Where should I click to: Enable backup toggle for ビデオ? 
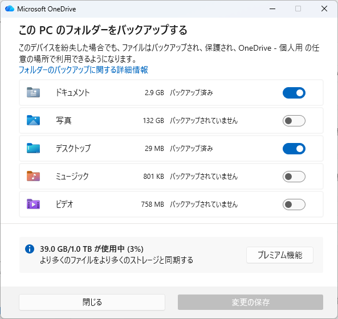pyautogui.click(x=294, y=205)
